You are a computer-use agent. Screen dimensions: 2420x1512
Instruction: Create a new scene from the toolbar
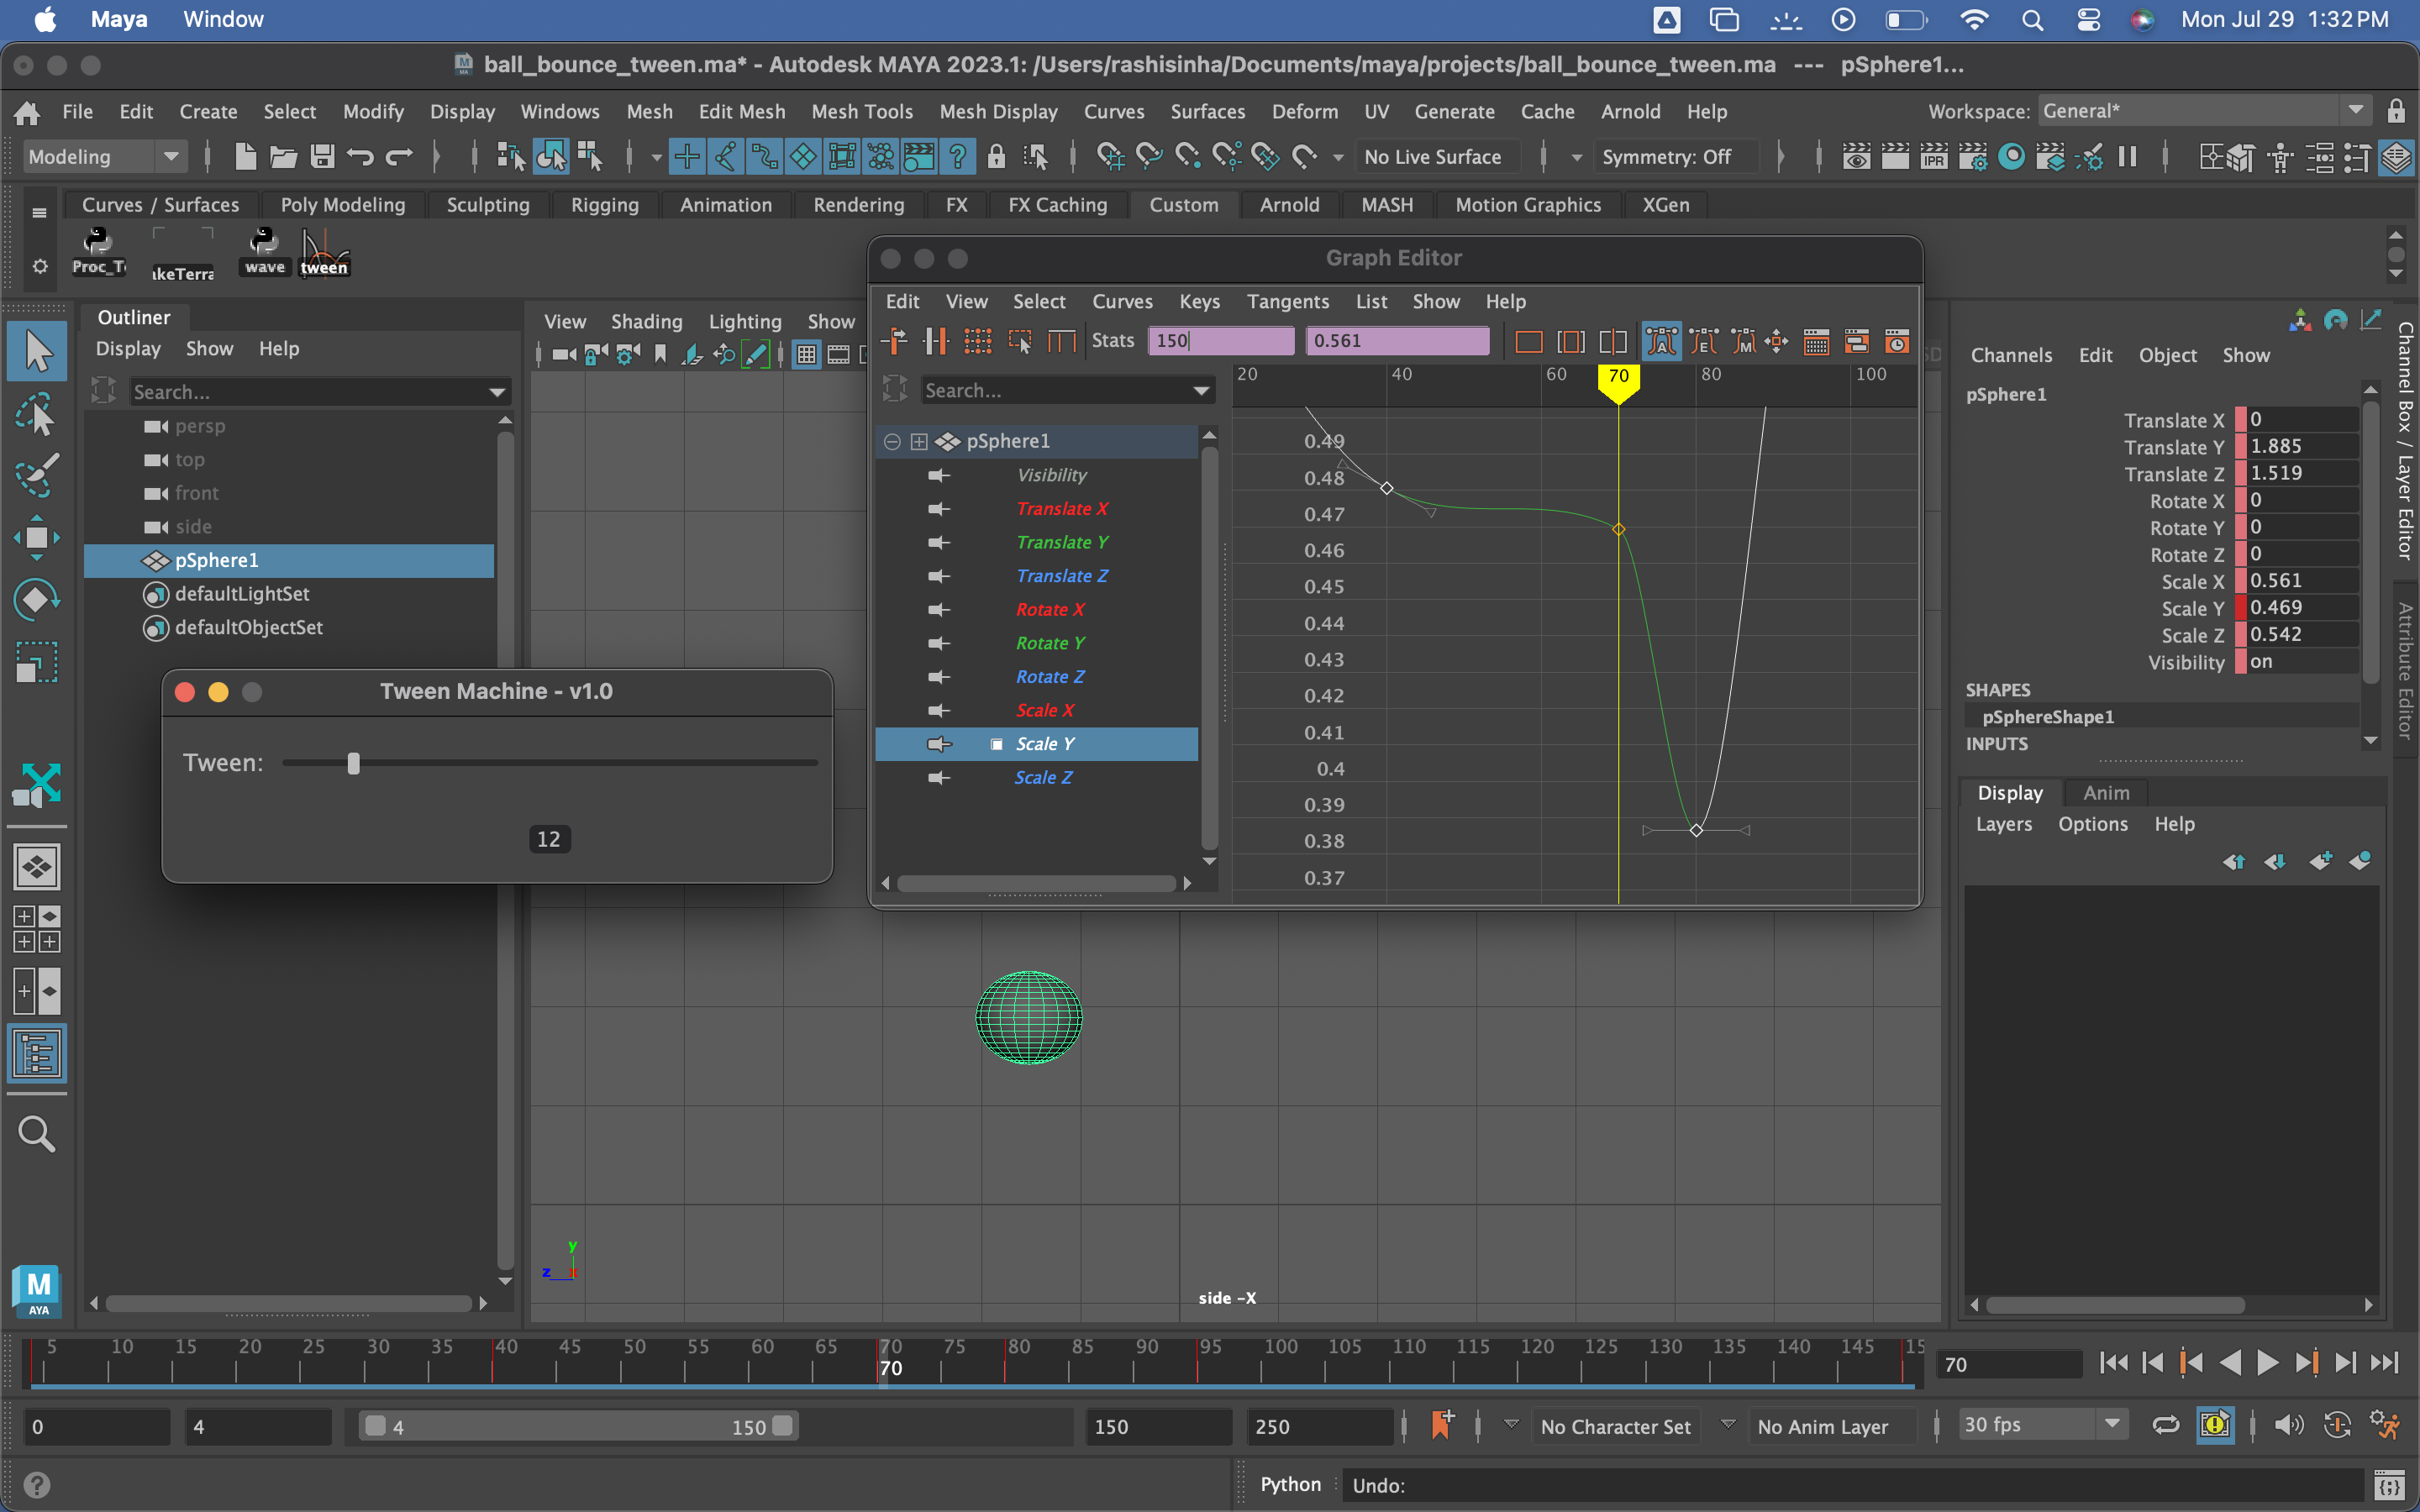[245, 157]
